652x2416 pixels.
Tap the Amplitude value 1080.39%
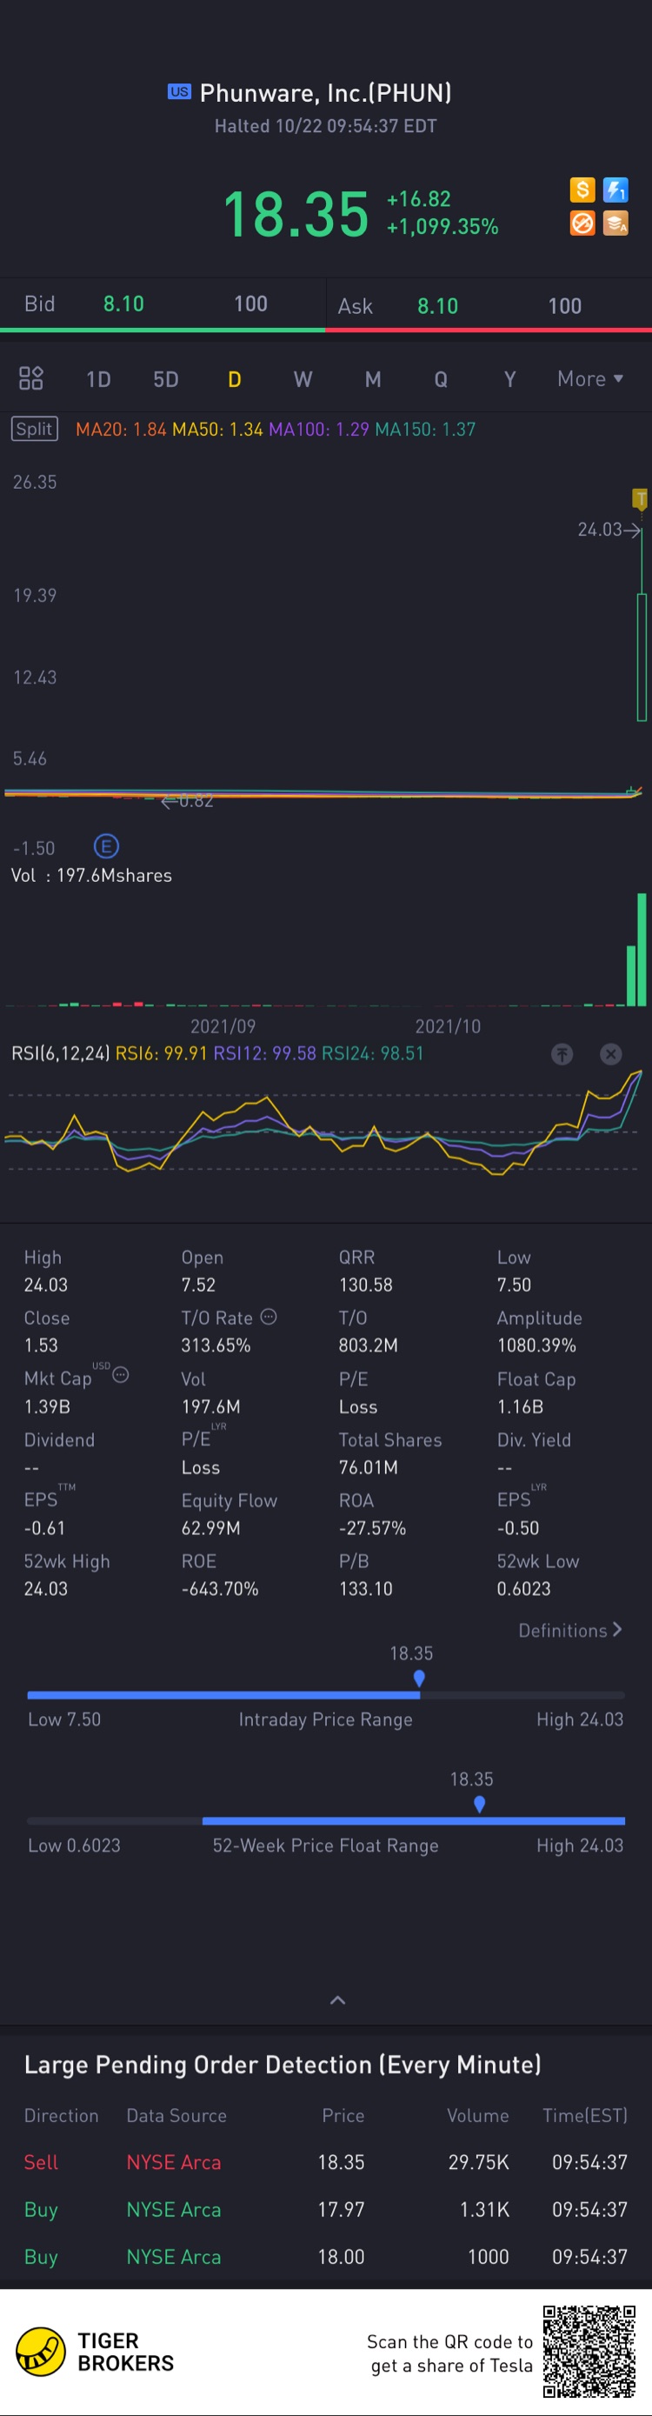coord(536,1345)
